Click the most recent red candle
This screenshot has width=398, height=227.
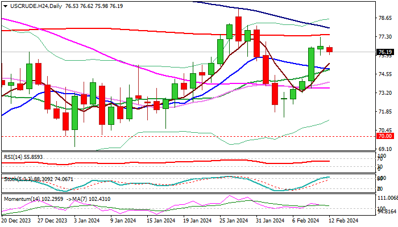click(x=330, y=49)
